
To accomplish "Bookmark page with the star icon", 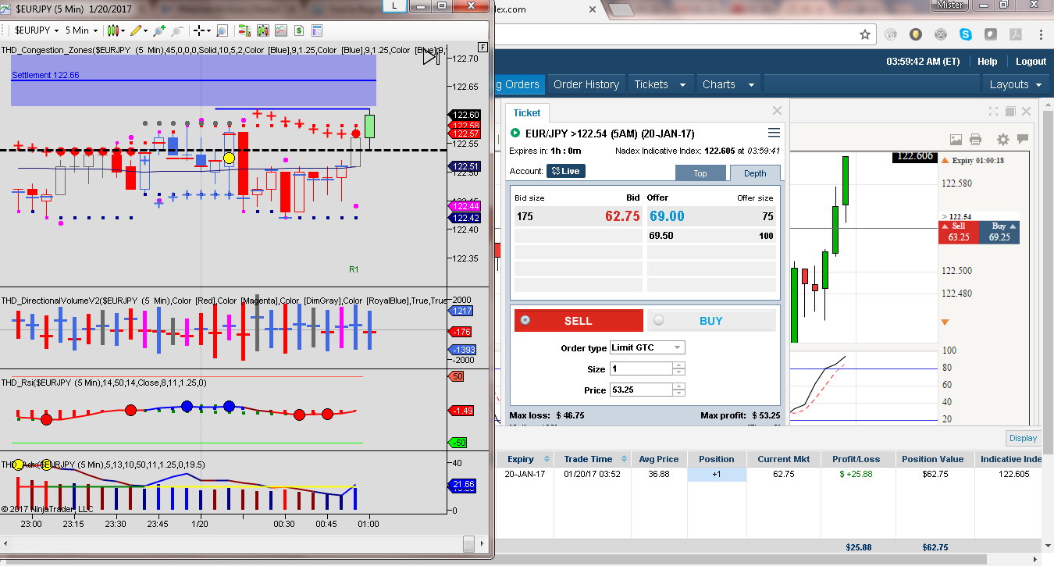I will 865,34.
